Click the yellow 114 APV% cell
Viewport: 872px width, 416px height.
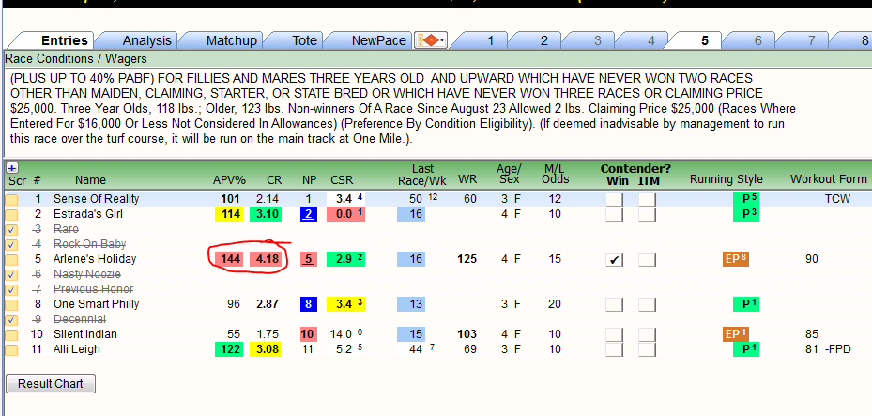[229, 214]
